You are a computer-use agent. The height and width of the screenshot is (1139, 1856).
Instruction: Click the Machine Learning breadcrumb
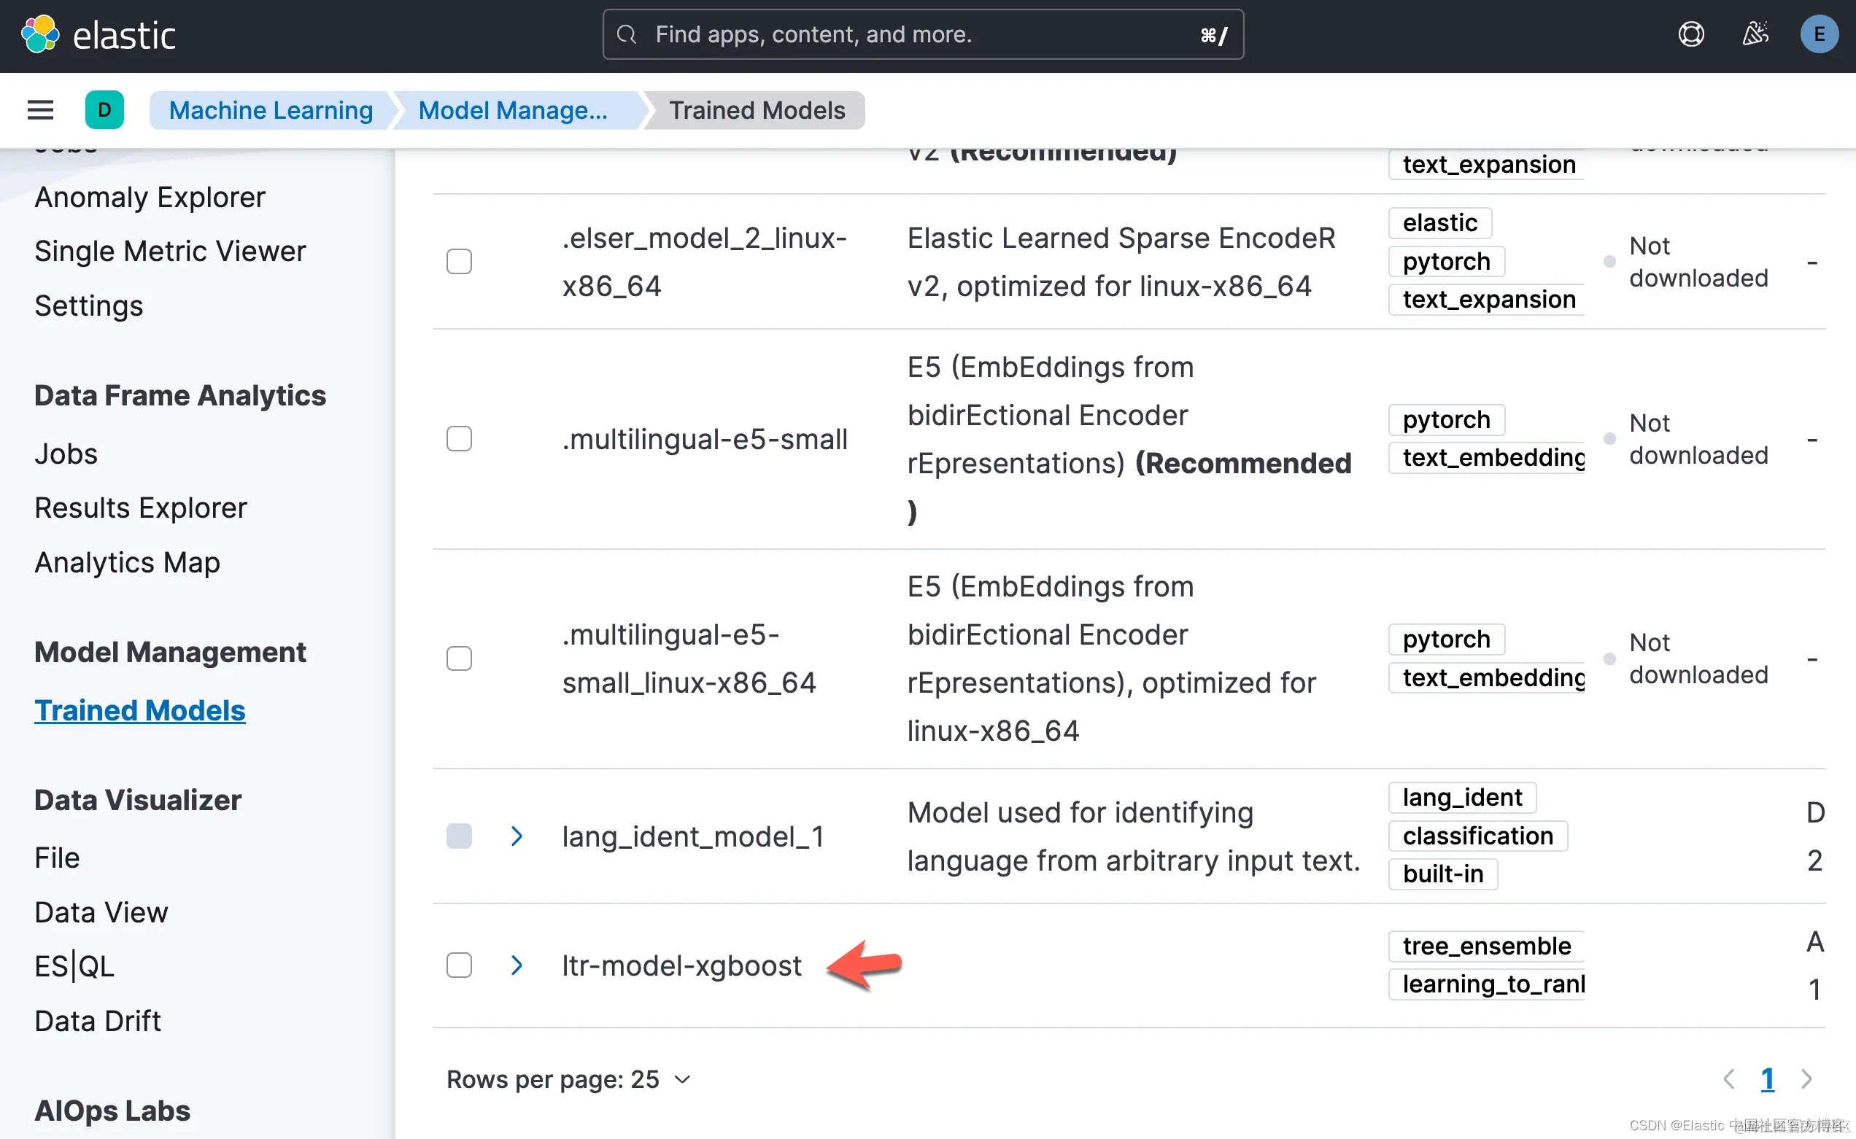tap(271, 110)
